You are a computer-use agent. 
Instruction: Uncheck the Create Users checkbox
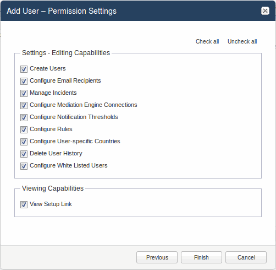tap(24, 69)
